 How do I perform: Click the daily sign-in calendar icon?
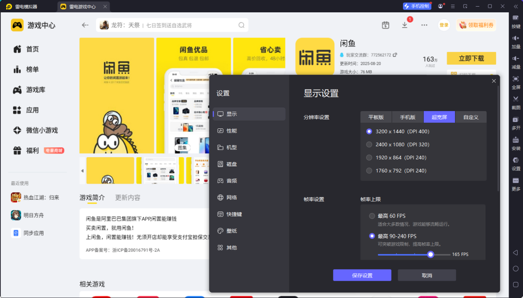pyautogui.click(x=385, y=25)
